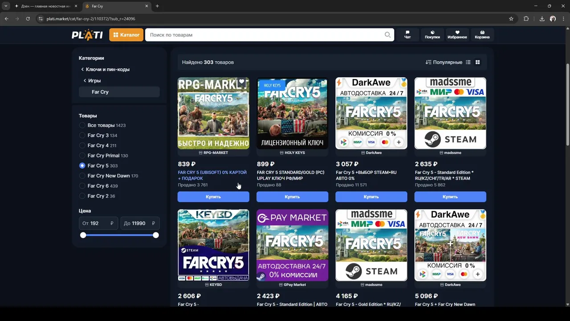This screenshot has width=570, height=321.
Task: Click the page vertical scrollbar
Action: (567, 105)
